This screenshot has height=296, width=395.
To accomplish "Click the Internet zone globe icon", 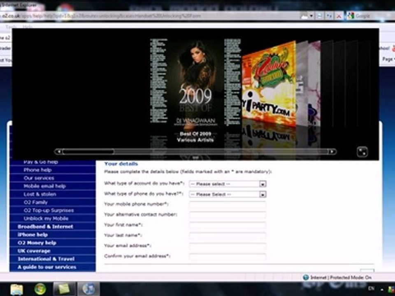I will [x=306, y=277].
